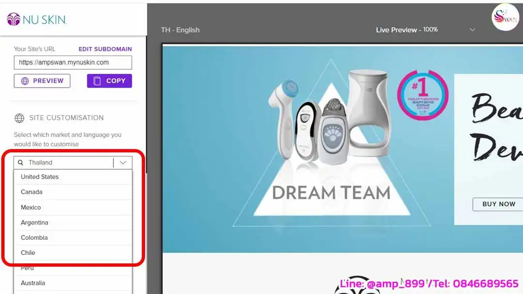This screenshot has height=294, width=523.
Task: Select Australia from market list
Action: (33, 283)
